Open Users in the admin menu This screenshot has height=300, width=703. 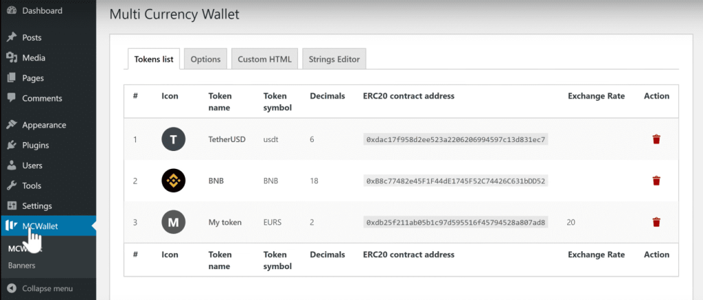click(x=32, y=165)
